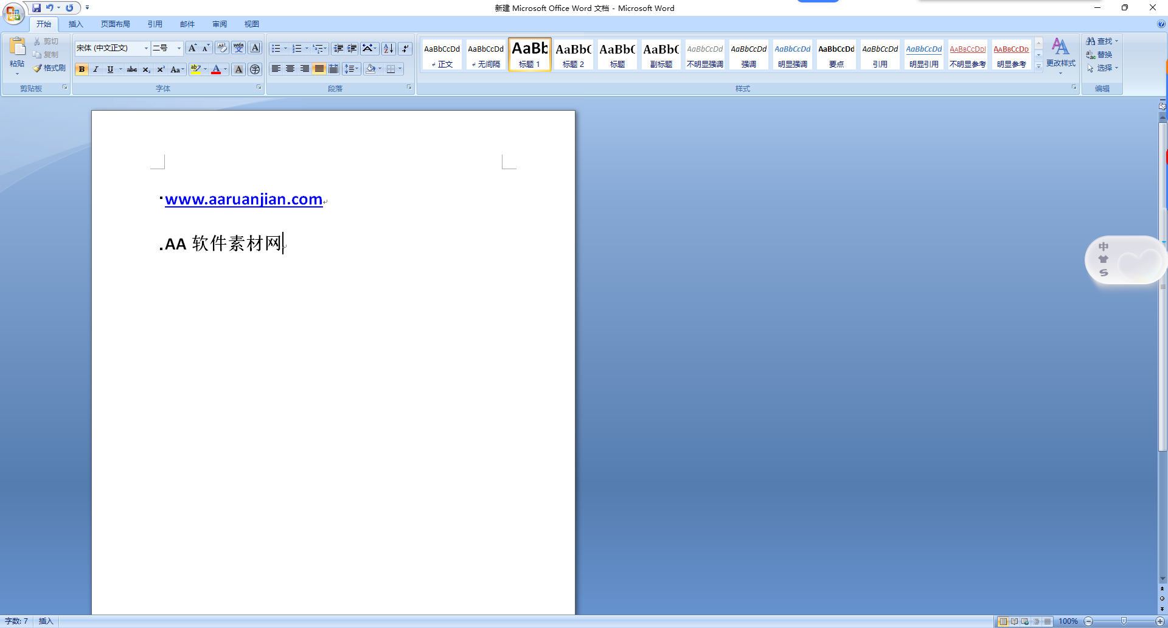Toggle the show paragraph marks icon
Viewport: 1168px width, 628px height.
pyautogui.click(x=405, y=48)
